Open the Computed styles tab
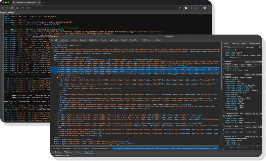Image resolution: width=266 pixels, height=161 pixels. [234, 44]
